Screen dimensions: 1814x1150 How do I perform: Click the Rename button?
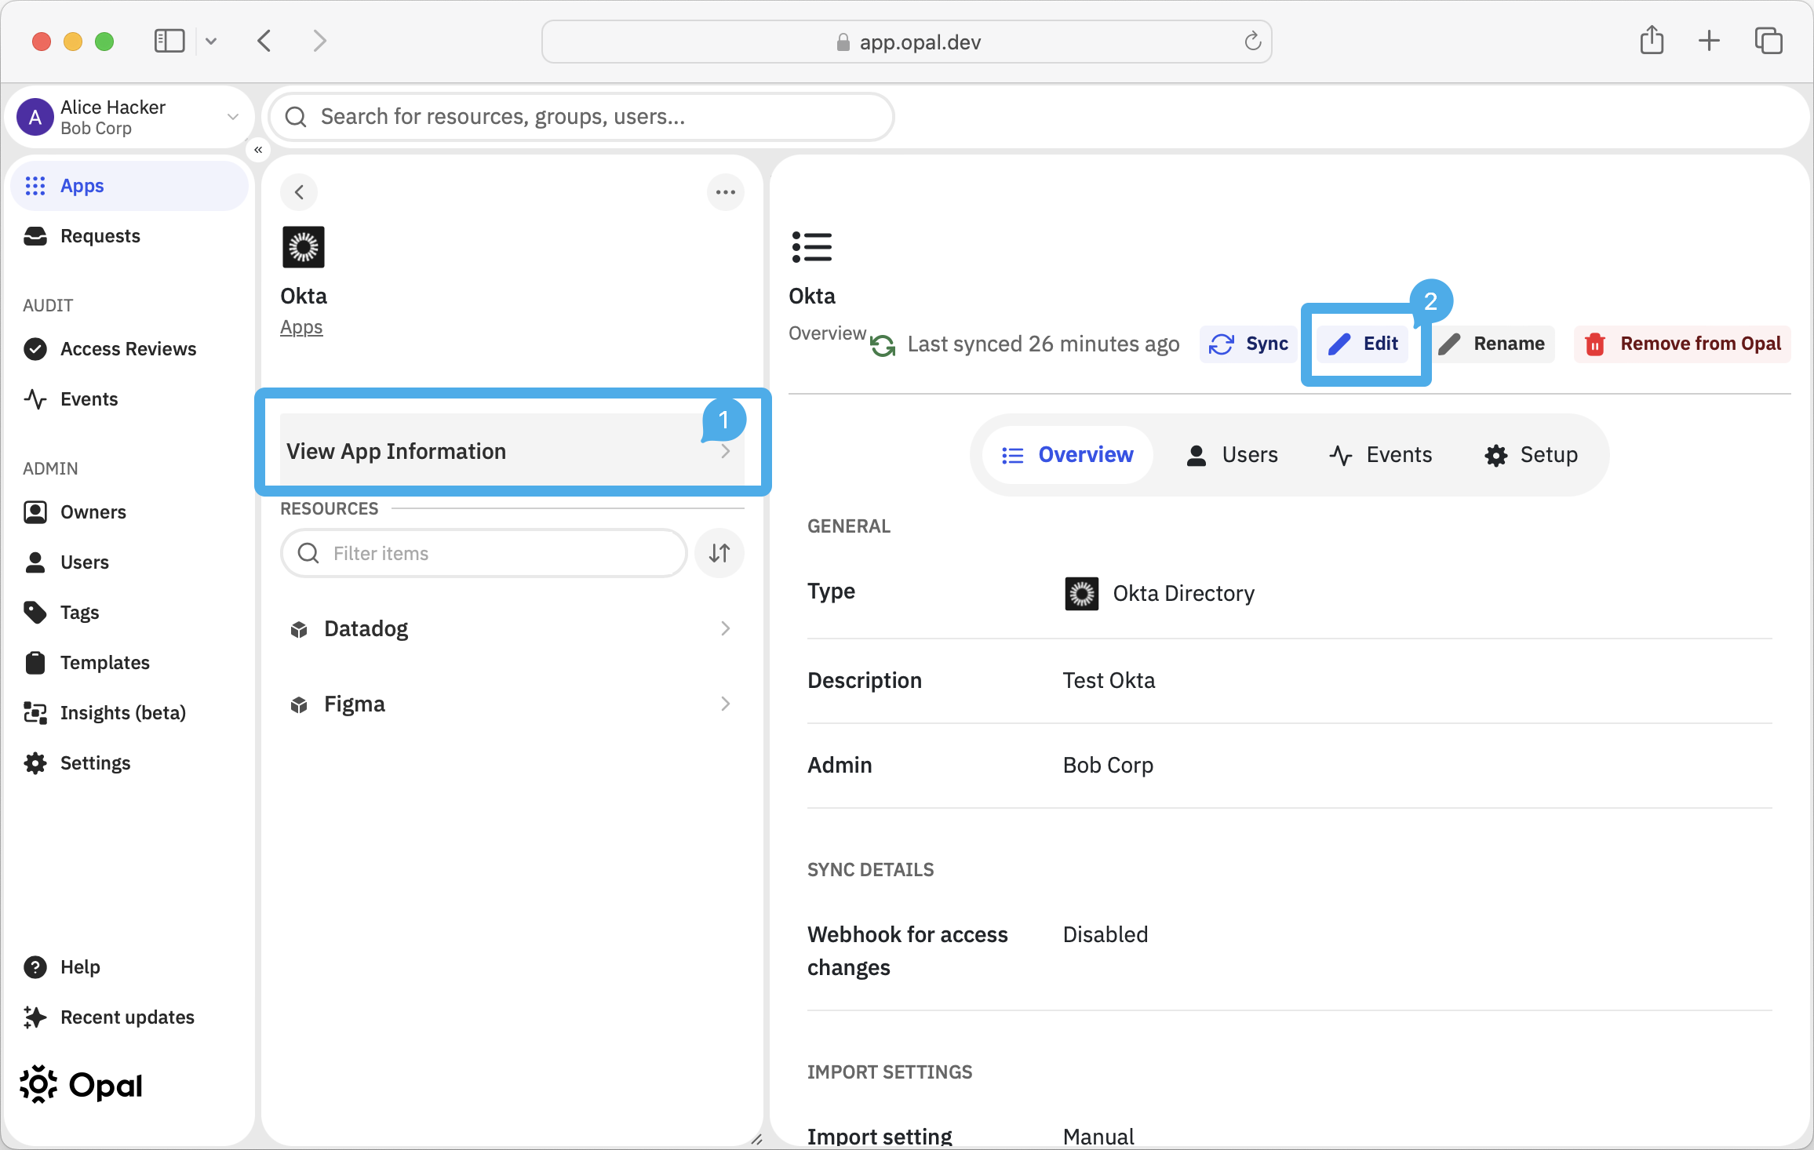(1492, 344)
